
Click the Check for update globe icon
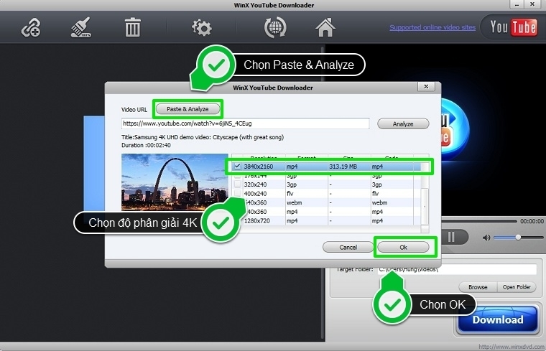(x=276, y=28)
